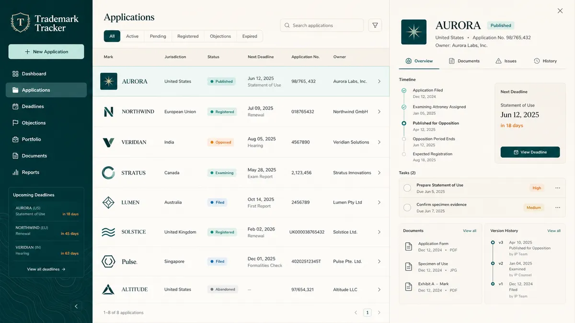
Task: Close the AURORA detail panel
Action: (560, 11)
